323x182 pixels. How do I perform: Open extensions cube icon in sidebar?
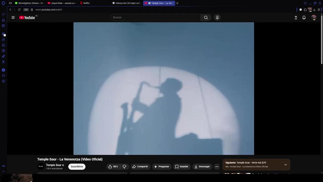click(4, 76)
